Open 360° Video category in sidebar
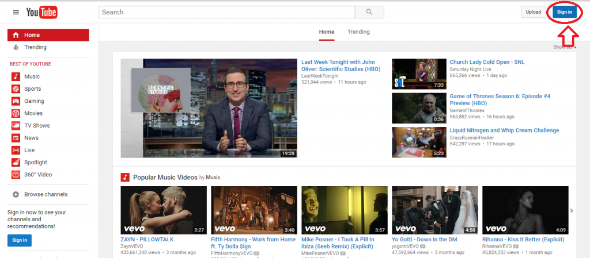 click(x=38, y=175)
